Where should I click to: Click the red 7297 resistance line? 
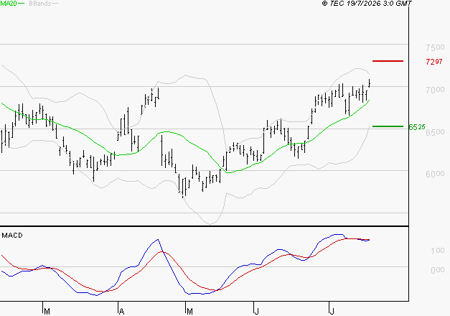(388, 61)
